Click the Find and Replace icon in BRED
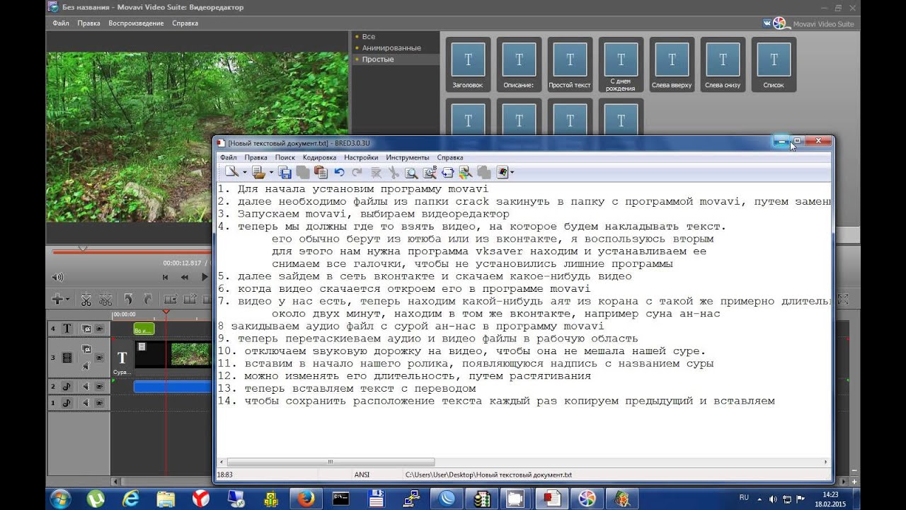This screenshot has height=510, width=906. (x=430, y=172)
